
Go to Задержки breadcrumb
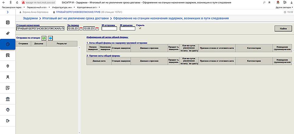pyautogui.click(x=30, y=18)
